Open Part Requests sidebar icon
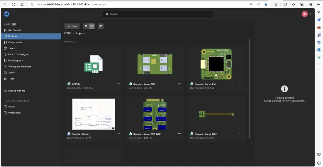Screen dimensions: 323x167 click(5, 61)
